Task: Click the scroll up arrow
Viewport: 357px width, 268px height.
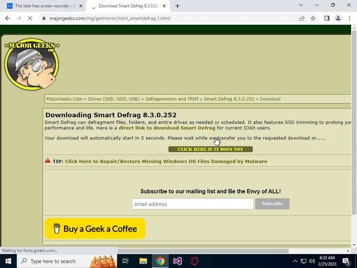Action: tap(354, 28)
